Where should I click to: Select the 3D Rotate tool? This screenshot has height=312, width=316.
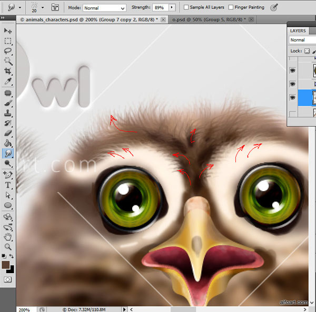tap(8, 217)
